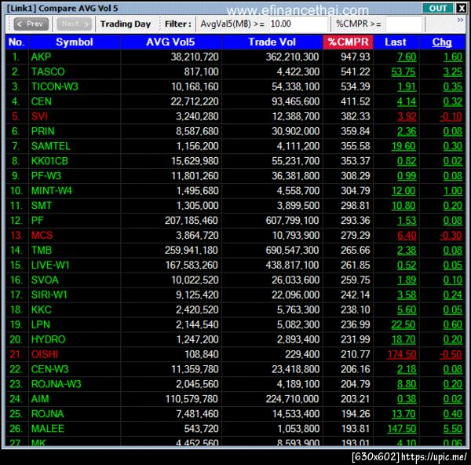Select the AIM symbol

[x=40, y=399]
